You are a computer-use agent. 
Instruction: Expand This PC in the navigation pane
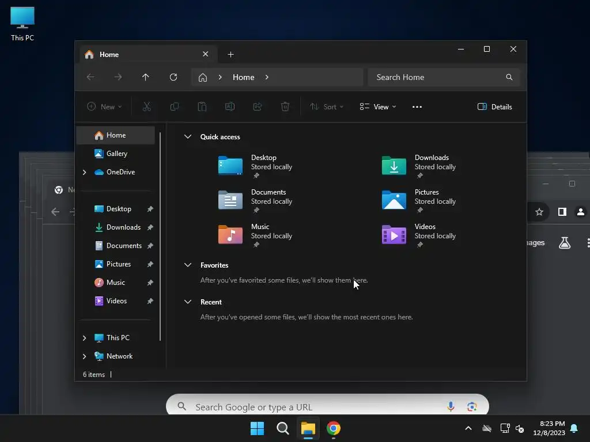pos(84,338)
